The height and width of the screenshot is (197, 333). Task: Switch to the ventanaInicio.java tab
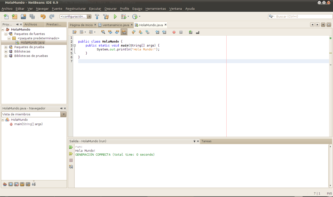point(115,25)
